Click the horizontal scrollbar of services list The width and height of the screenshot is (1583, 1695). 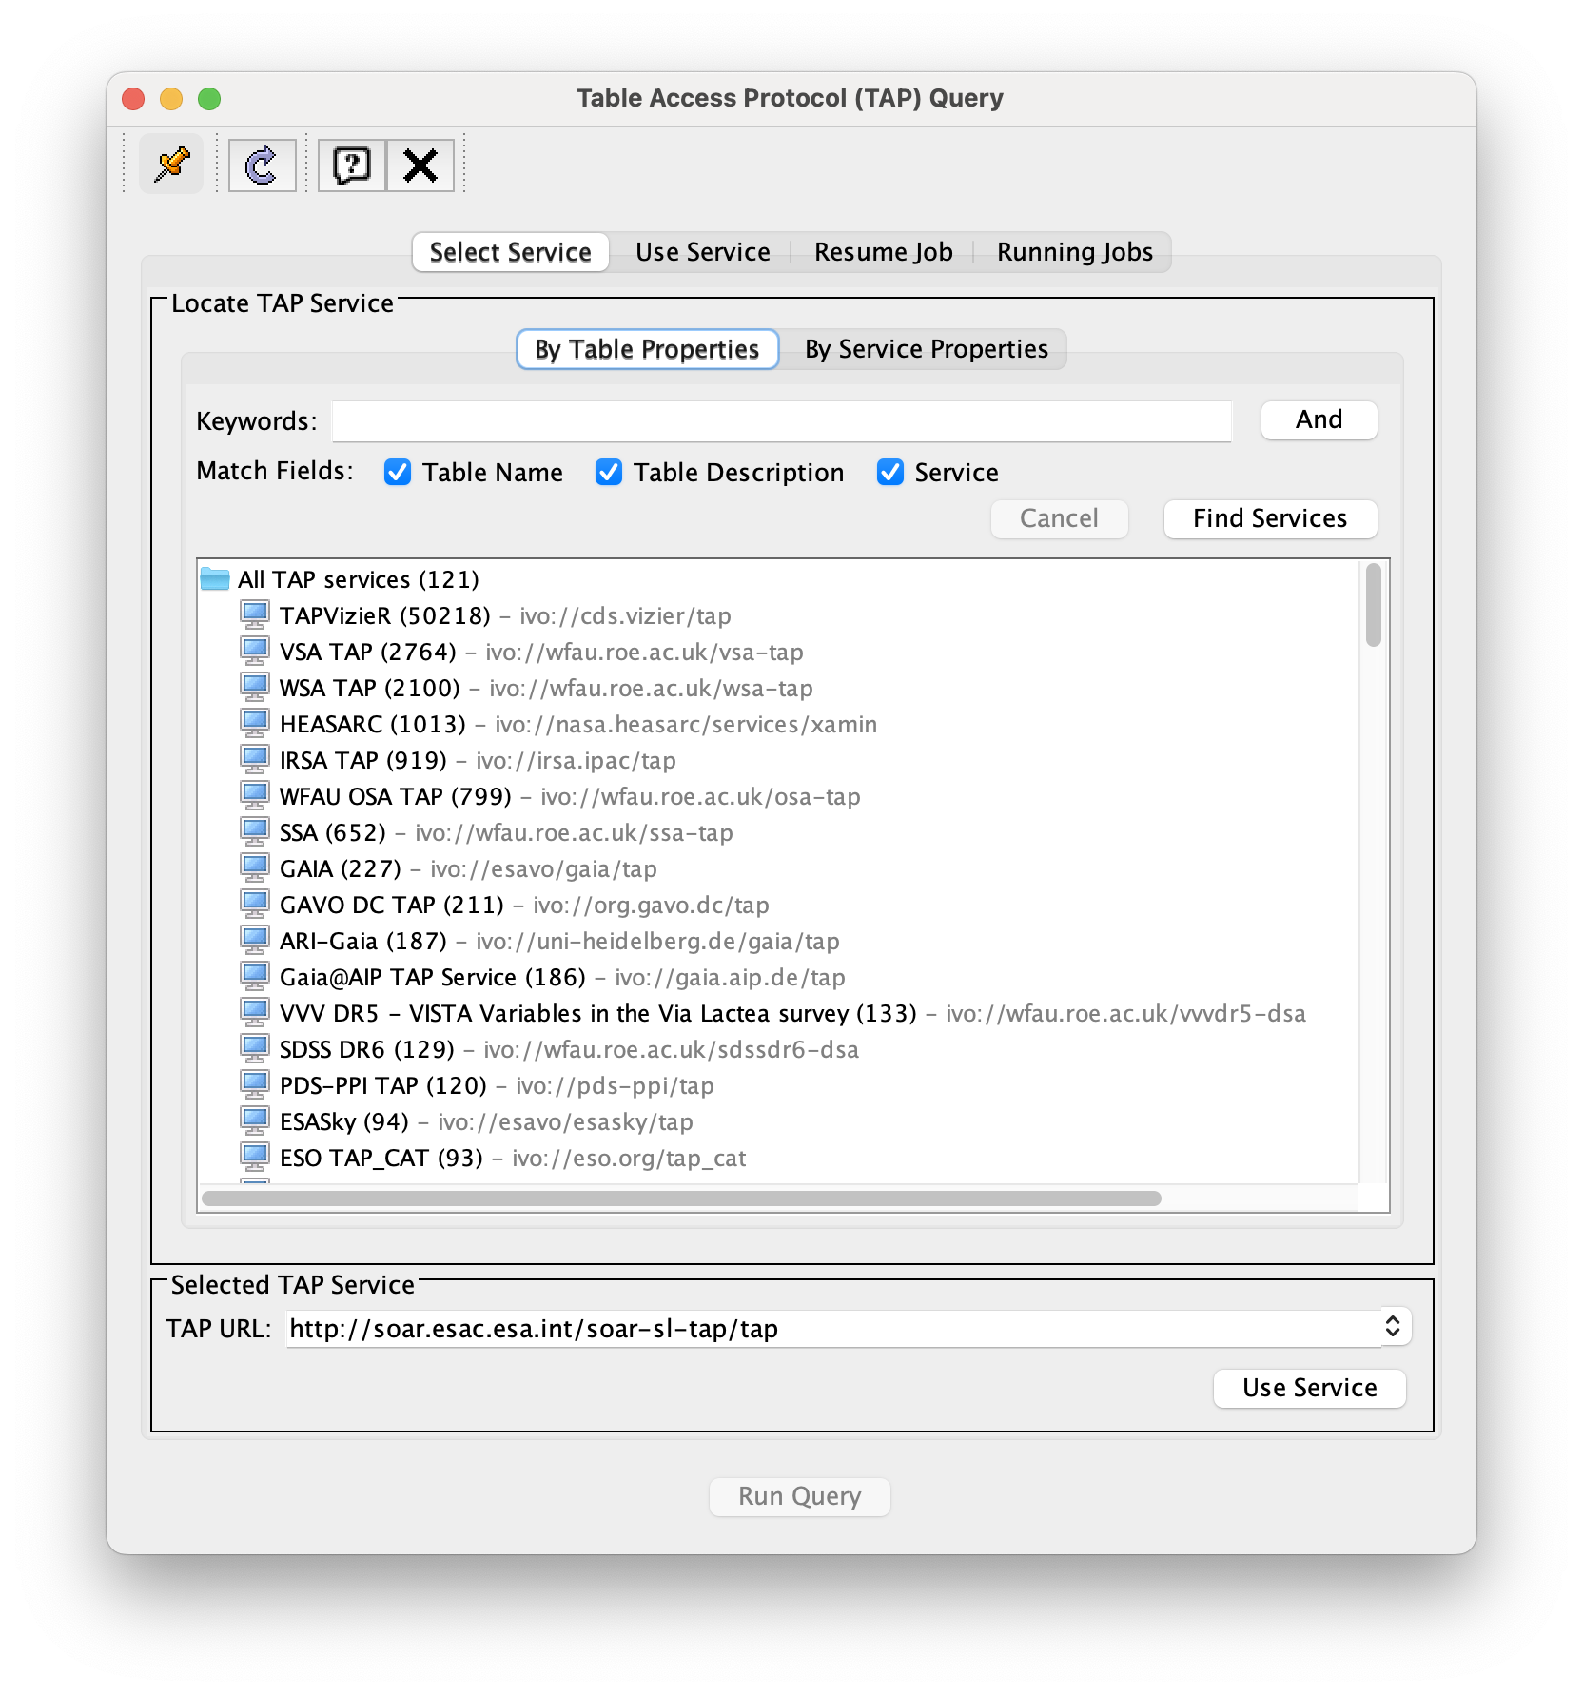(x=681, y=1198)
